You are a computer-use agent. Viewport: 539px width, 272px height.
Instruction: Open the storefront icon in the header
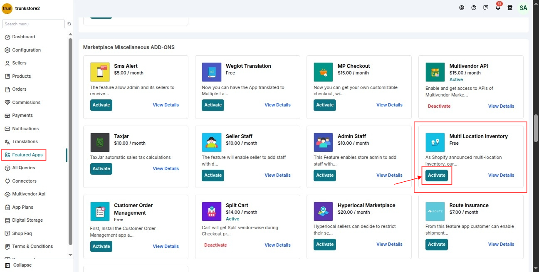point(510,8)
